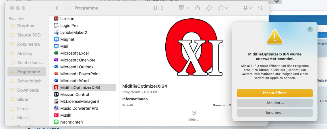Expand the grouping options dropdown
This screenshot has width=327, height=129.
(184, 8)
